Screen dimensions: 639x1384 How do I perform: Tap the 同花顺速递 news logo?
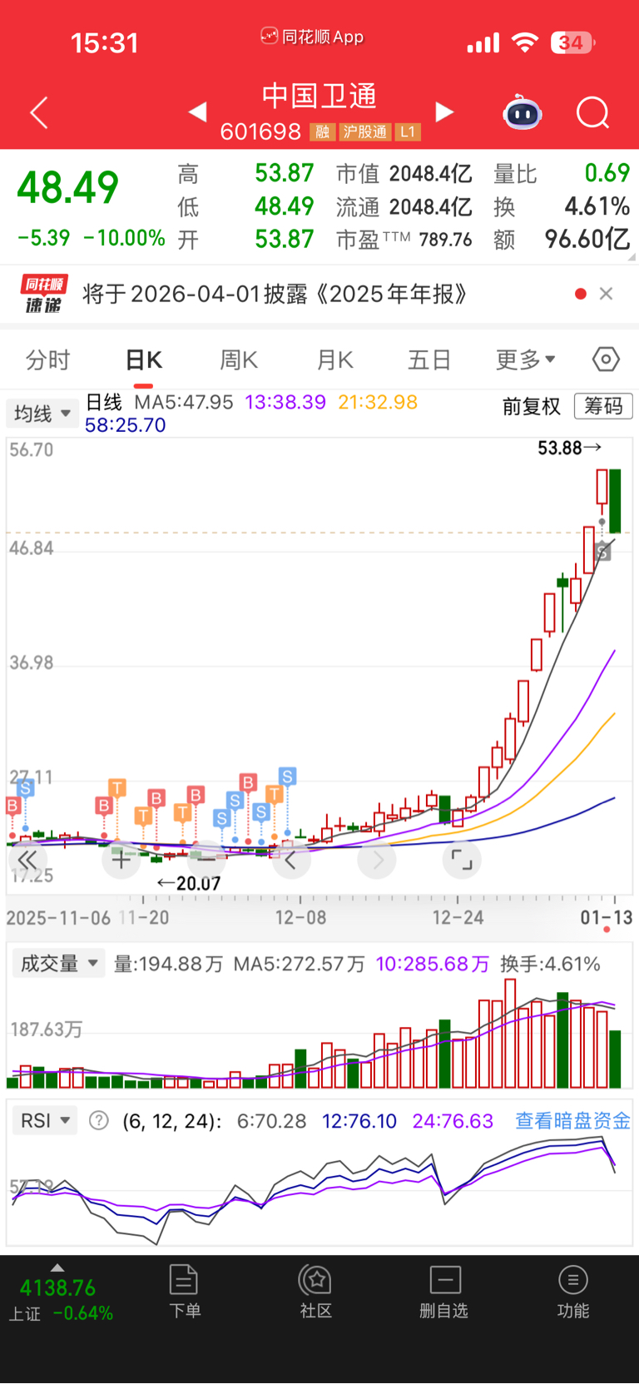pyautogui.click(x=43, y=294)
